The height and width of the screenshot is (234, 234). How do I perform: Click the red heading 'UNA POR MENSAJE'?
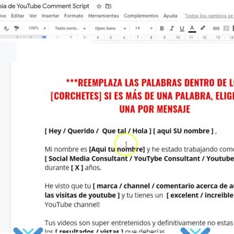tap(155, 109)
